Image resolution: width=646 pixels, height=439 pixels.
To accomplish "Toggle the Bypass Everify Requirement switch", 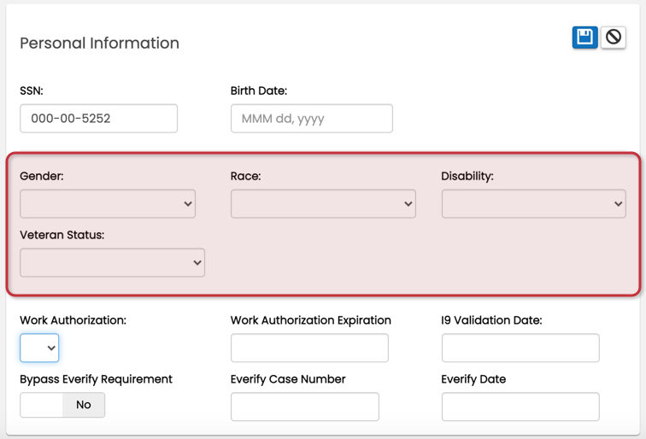I will pyautogui.click(x=62, y=405).
